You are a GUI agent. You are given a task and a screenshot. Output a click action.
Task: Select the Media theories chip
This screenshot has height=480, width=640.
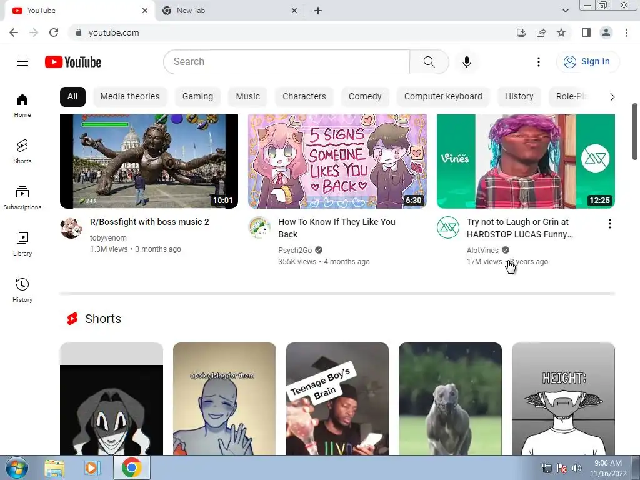(130, 97)
